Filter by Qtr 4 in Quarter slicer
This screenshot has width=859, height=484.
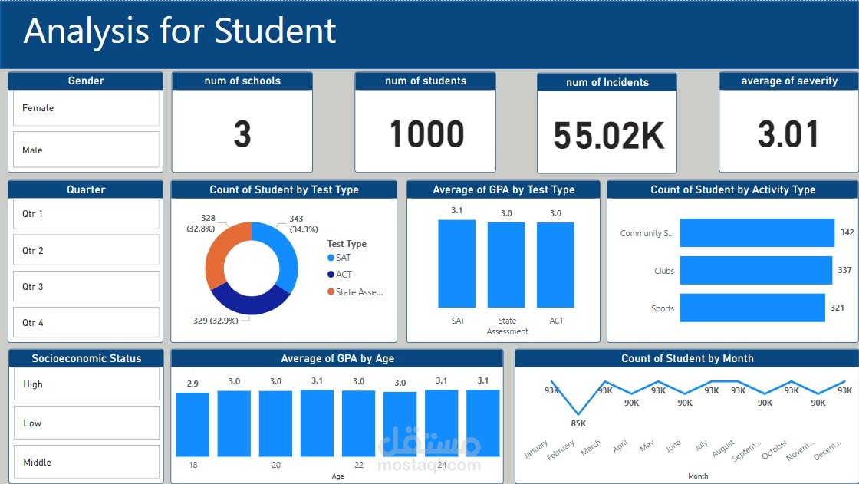[86, 322]
